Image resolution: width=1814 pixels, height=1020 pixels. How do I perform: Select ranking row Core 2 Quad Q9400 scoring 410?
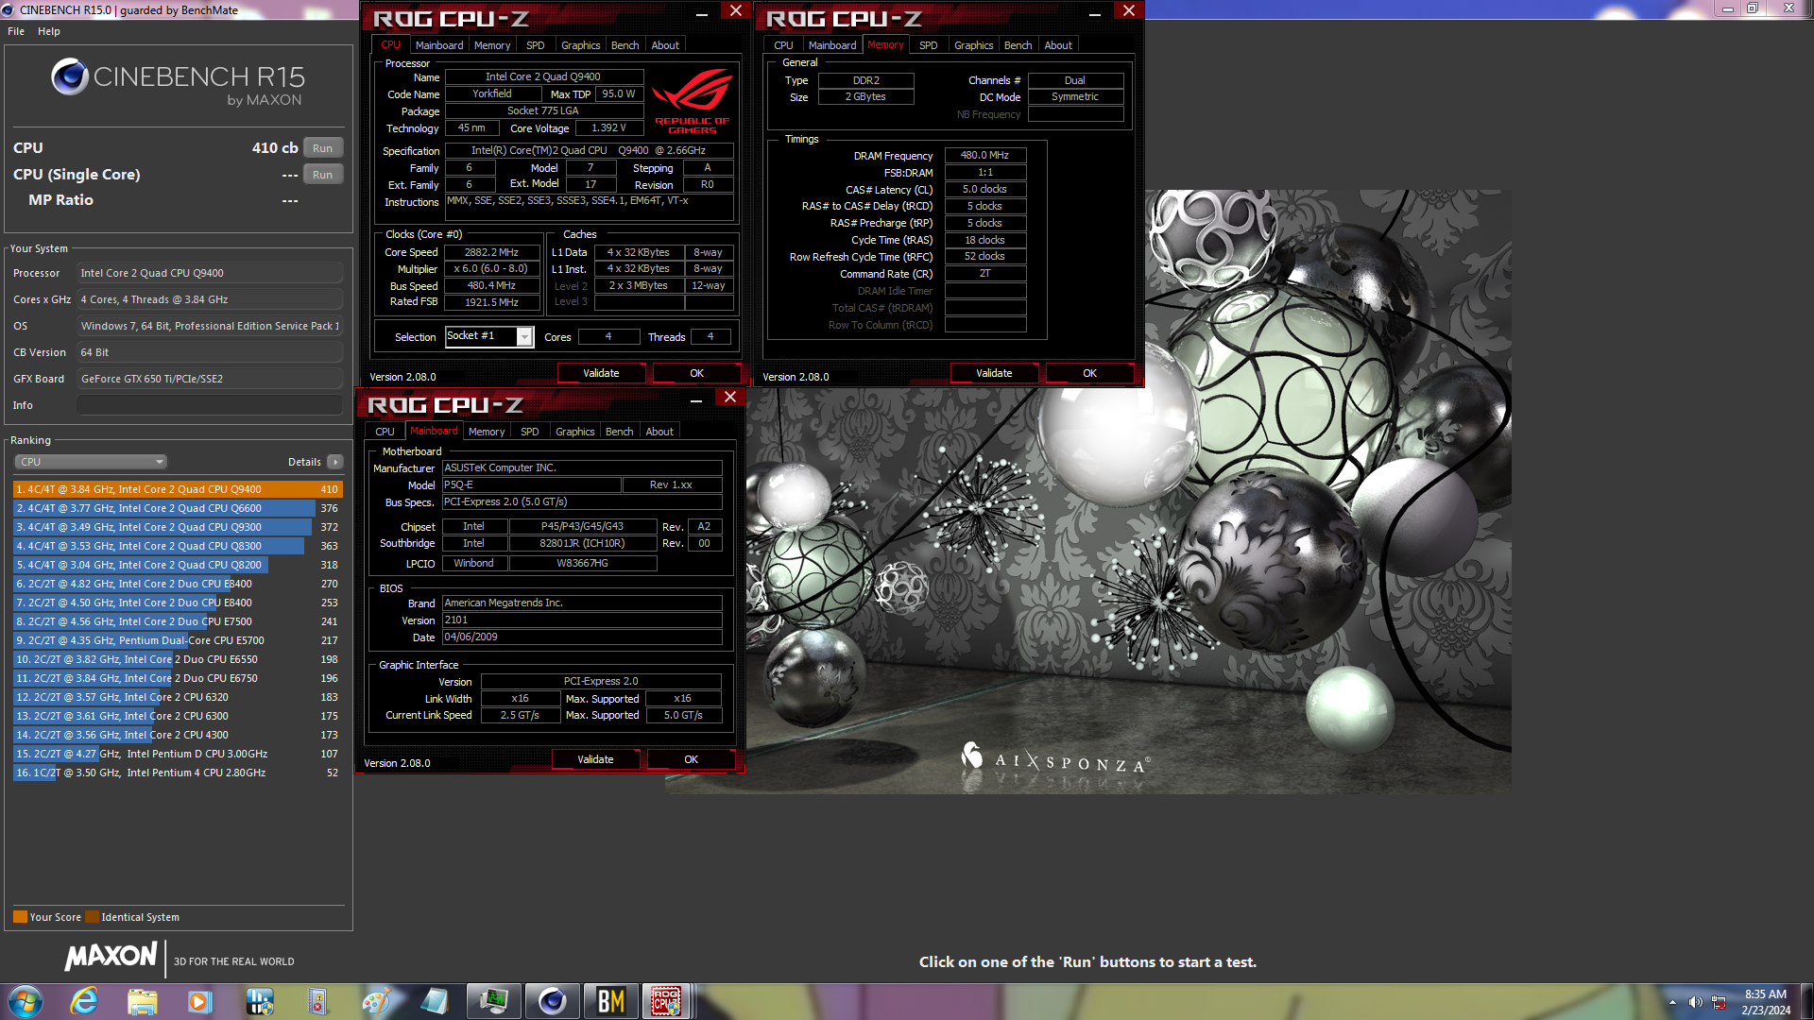click(178, 489)
